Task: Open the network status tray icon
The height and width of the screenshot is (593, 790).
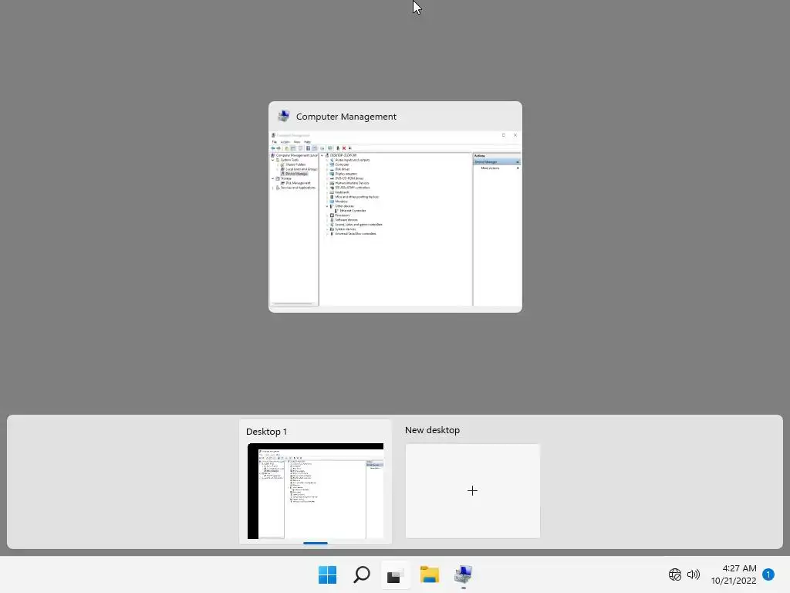Action: point(674,574)
